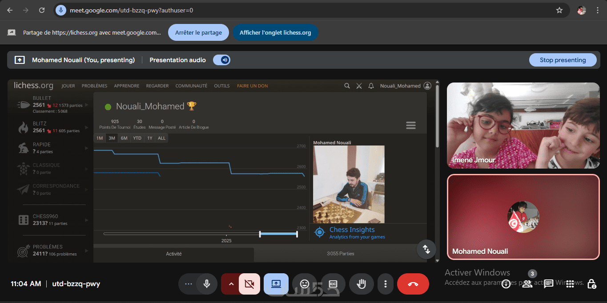Switch to the Activité tab

point(174,254)
